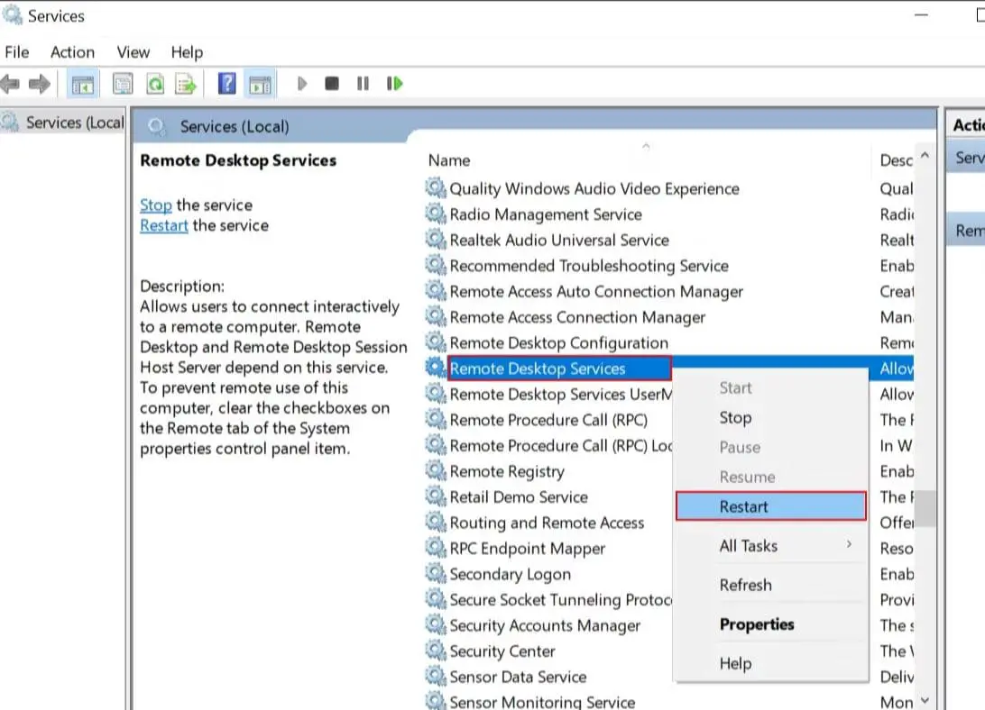Sort the list by the Name column header
Screen dimensions: 985x710
coord(449,160)
